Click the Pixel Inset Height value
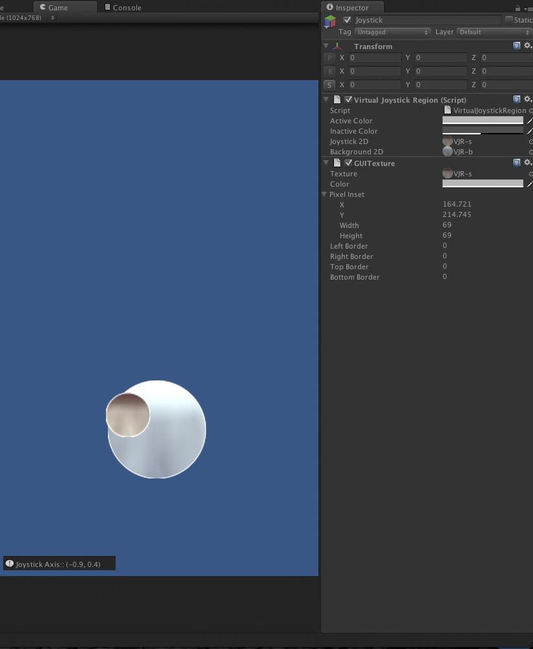 pos(447,235)
